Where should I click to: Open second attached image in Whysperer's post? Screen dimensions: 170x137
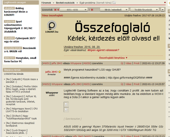(66, 110)
